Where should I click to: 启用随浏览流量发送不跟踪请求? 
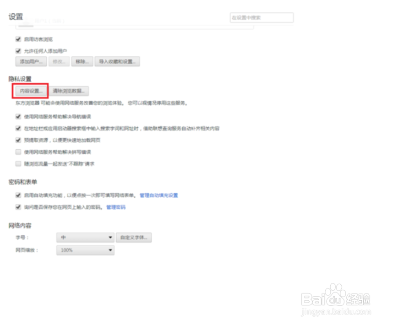tap(18, 163)
